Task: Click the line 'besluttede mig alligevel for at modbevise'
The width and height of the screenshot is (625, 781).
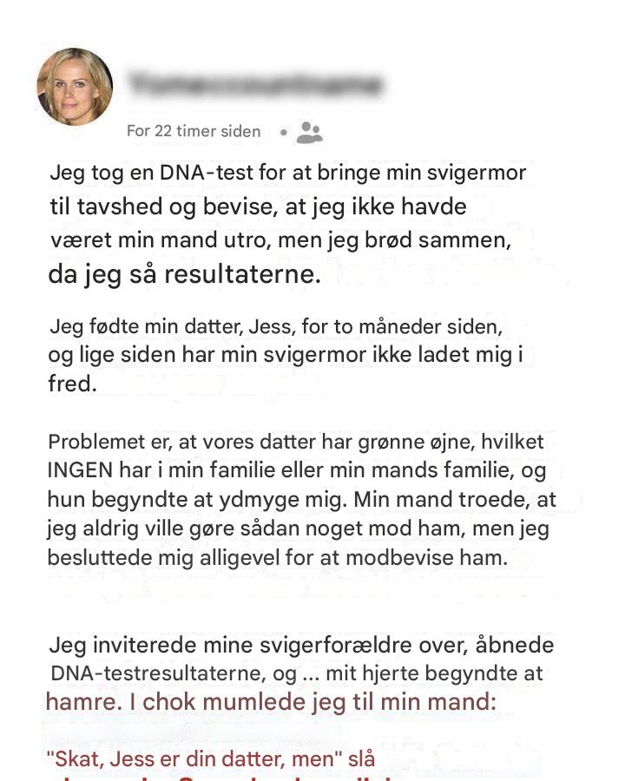Action: coord(278,558)
